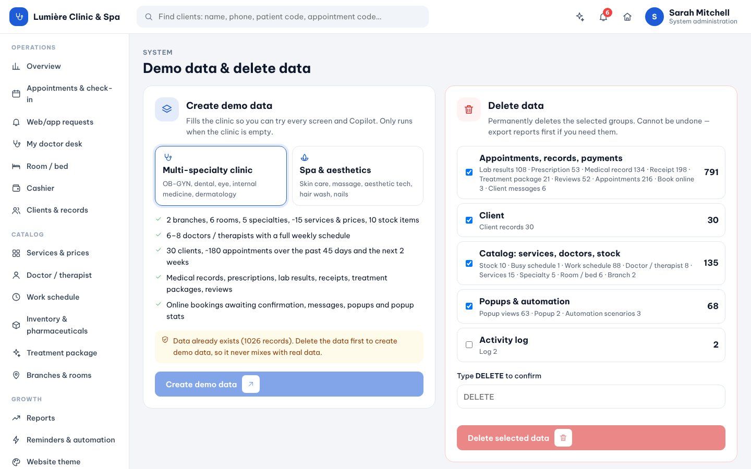The height and width of the screenshot is (469, 751).
Task: Open Appointments & check-in in sidebar
Action: tap(65, 94)
